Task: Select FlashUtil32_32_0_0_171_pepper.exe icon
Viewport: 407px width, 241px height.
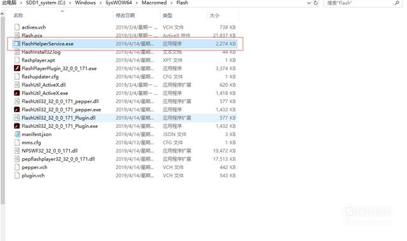Action: [17, 109]
